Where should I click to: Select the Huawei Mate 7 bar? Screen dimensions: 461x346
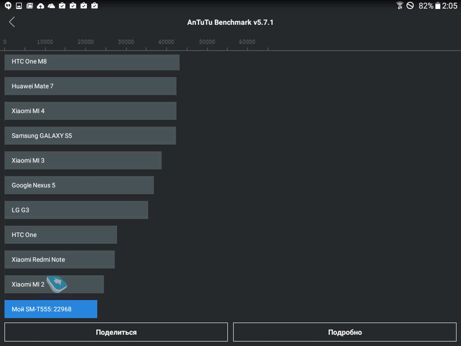click(90, 86)
